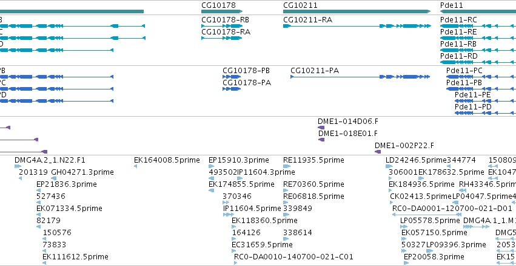
Task: Select the DME1-018E01.F marker
Action: (321, 140)
